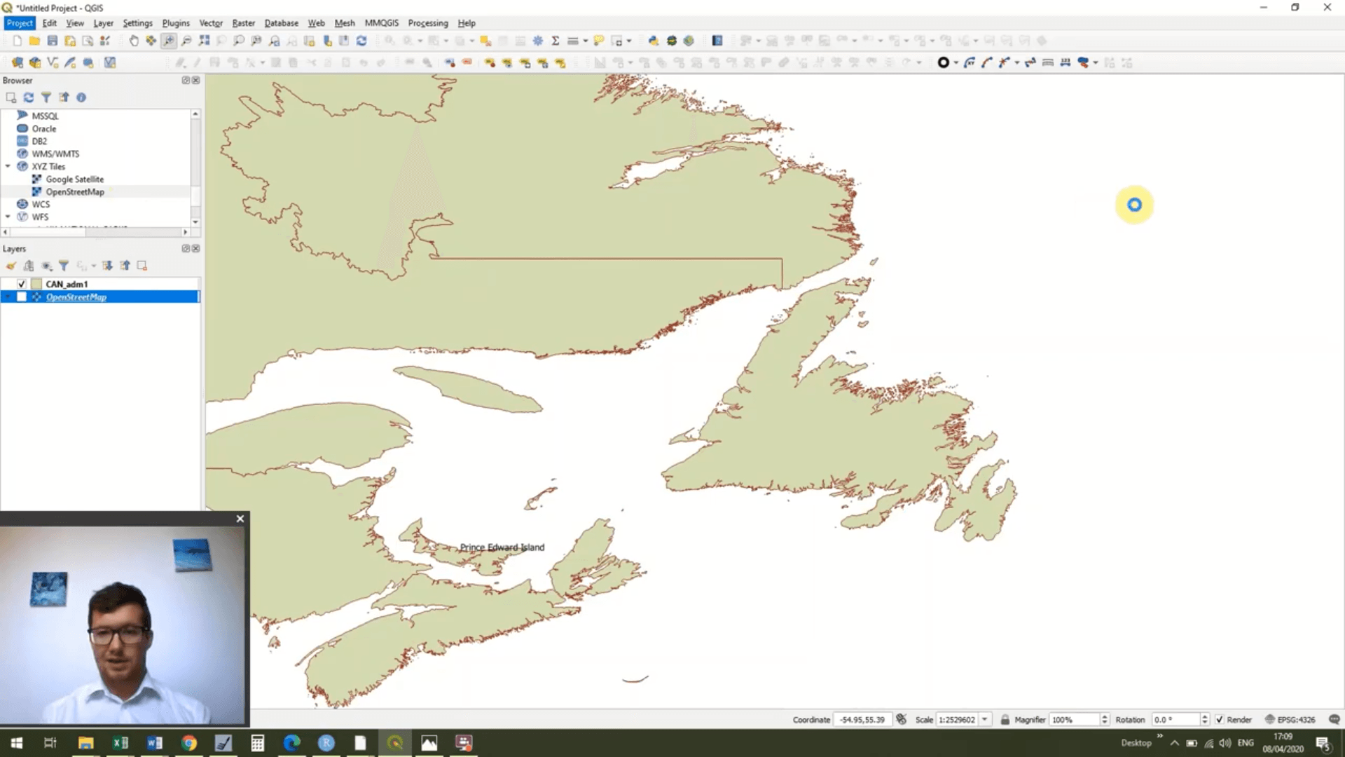The height and width of the screenshot is (757, 1345).
Task: Collapse the XYZ Tiles tree item
Action: coord(8,166)
